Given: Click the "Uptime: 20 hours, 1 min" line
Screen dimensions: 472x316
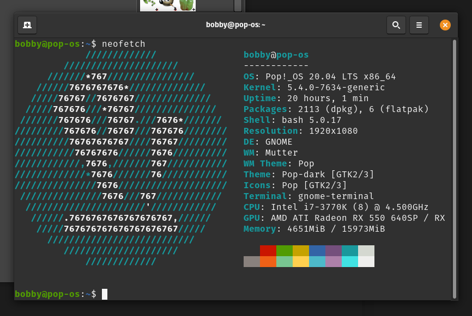Looking at the screenshot, I should (306, 98).
